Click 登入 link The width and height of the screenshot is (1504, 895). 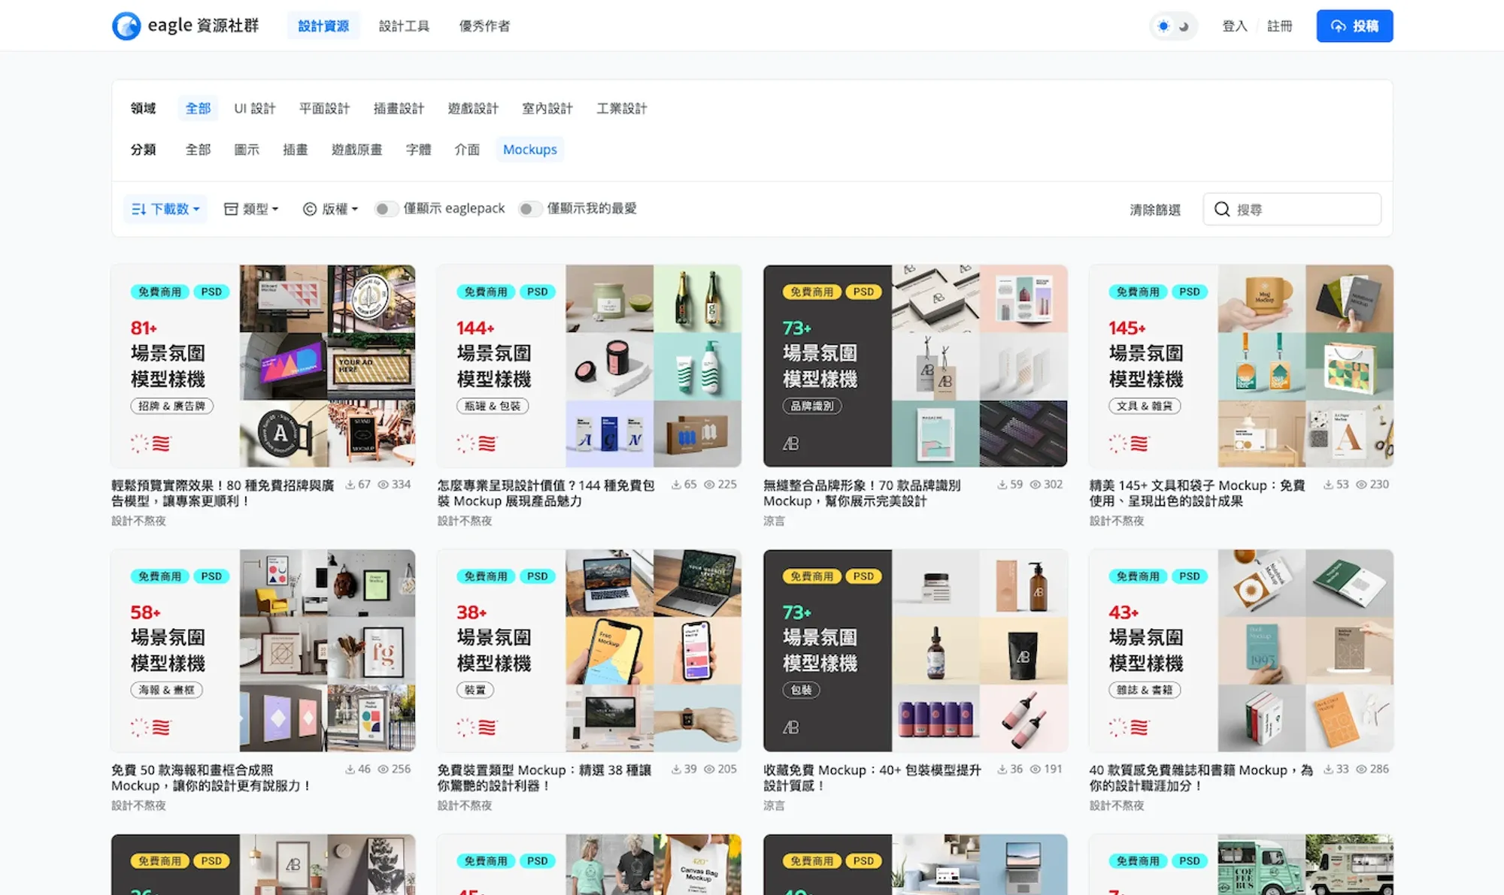point(1235,26)
